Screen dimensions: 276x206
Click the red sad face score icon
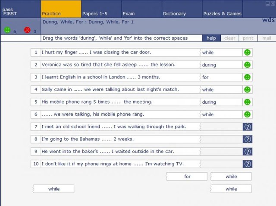27,30
